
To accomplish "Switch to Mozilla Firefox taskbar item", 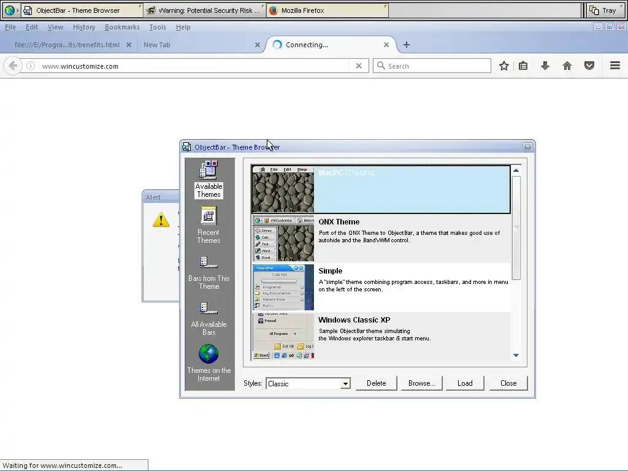I will [327, 10].
